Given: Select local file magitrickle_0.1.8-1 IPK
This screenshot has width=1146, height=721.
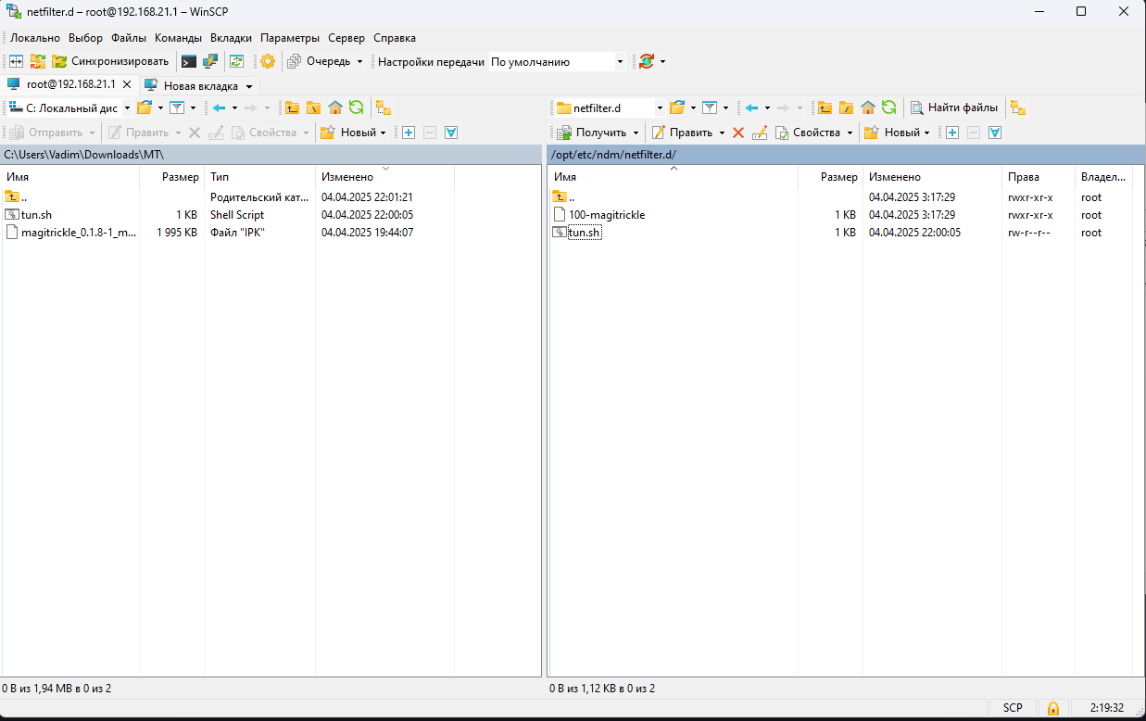Looking at the screenshot, I should (x=79, y=233).
